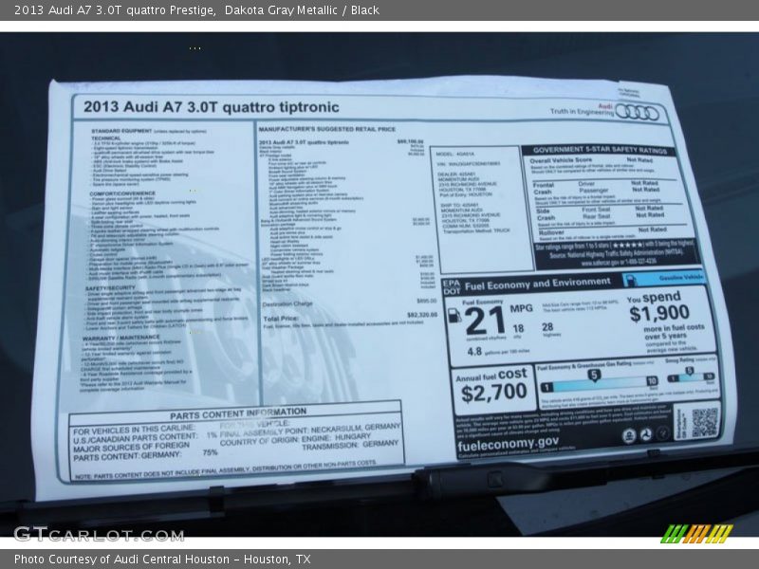Click the heading '2013 Audi A7 3.0T quattro tiptronic'
Image resolution: width=759 pixels, height=569 pixels.
pos(211,107)
